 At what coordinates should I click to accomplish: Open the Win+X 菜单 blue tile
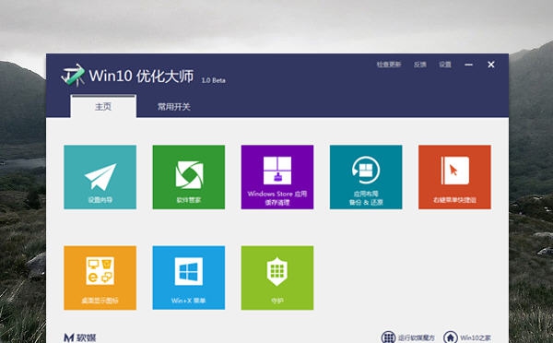pos(189,278)
